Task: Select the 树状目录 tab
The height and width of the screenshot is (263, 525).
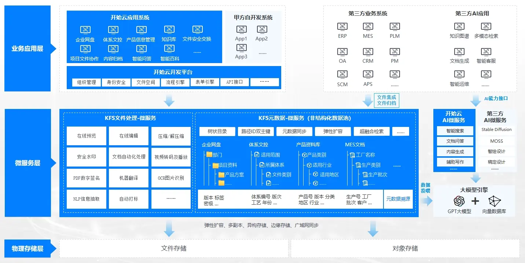Action: pos(217,131)
